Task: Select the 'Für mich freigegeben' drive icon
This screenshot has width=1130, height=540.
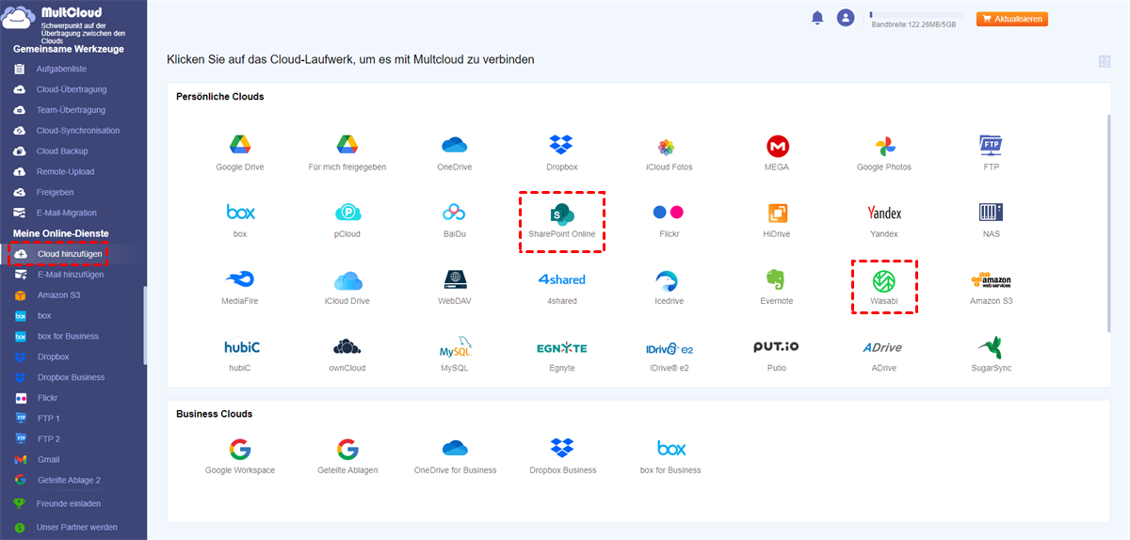Action: 347,153
